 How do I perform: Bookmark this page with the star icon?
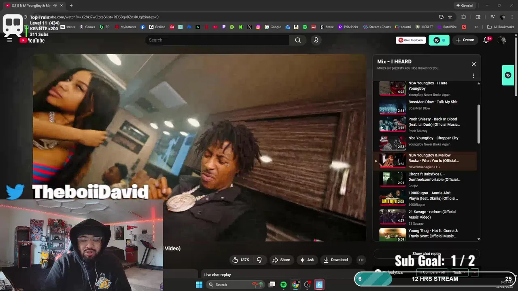point(450,17)
